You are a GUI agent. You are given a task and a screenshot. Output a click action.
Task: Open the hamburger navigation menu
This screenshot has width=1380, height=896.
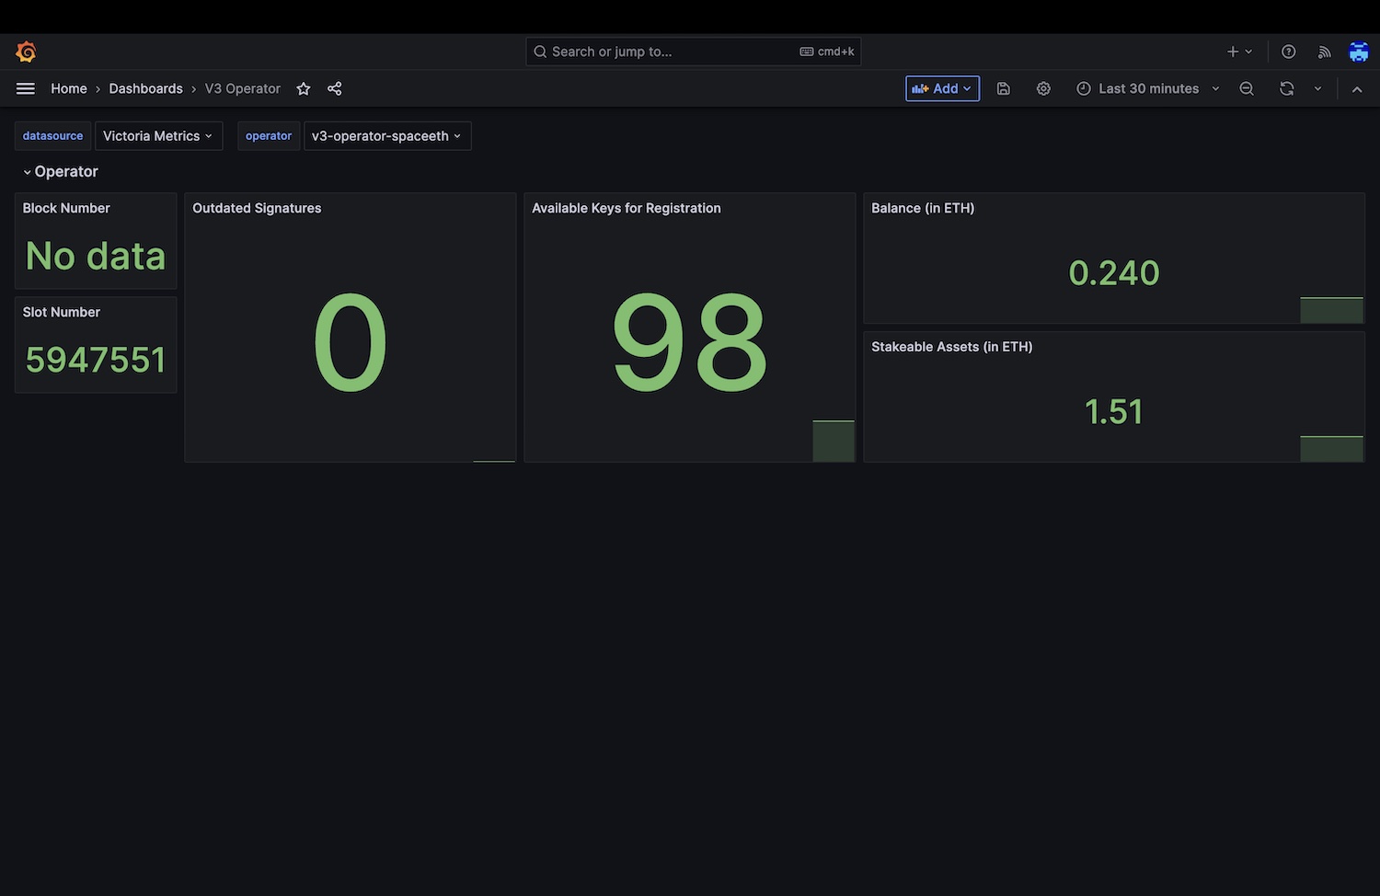click(x=26, y=88)
